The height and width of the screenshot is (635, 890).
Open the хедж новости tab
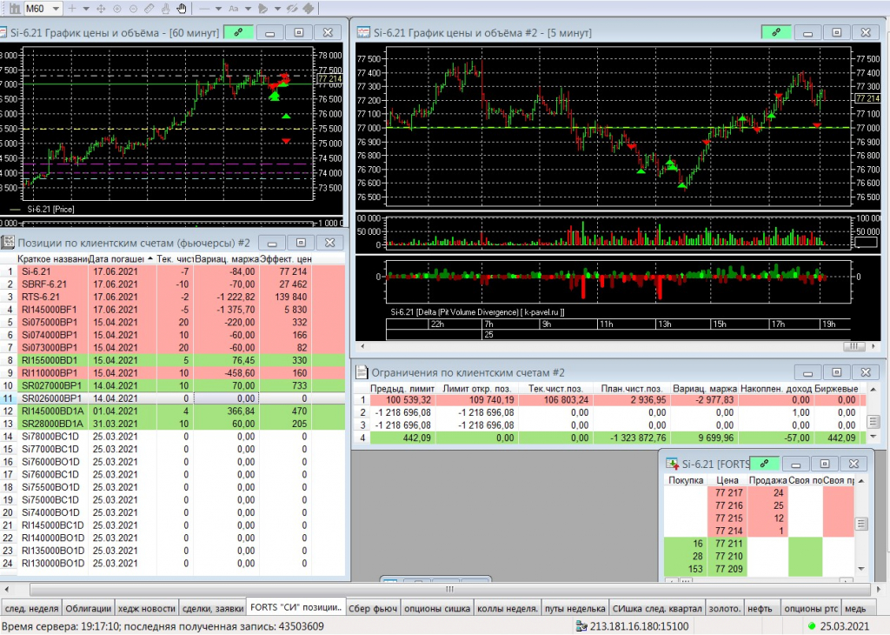point(146,608)
